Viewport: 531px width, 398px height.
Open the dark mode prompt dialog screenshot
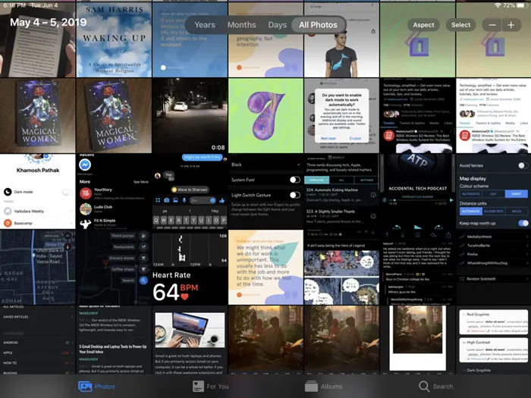tap(341, 115)
